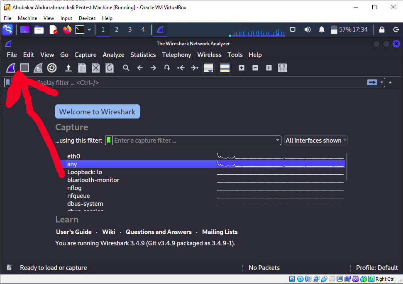Click Profile: Default in status bar

click(377, 268)
